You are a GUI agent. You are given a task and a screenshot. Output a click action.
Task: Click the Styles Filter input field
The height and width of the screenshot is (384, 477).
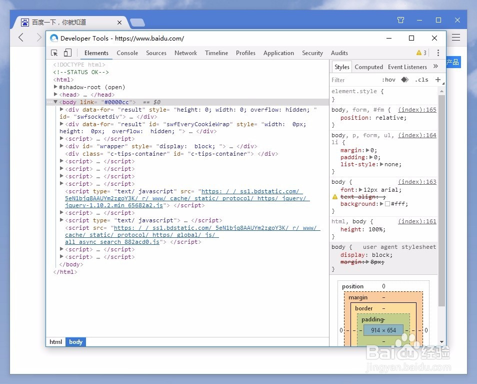point(354,80)
